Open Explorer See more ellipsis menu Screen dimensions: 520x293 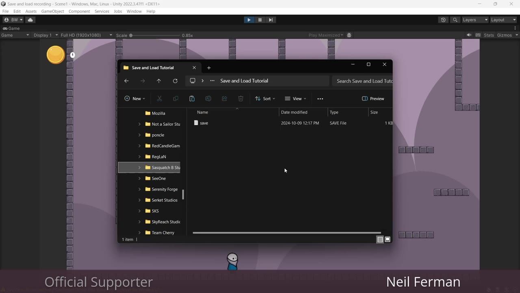point(320,98)
